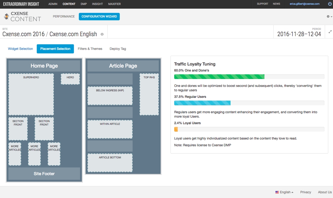The image size is (333, 198).
Task: Click the SUPPORT link
Action: click(263, 4)
